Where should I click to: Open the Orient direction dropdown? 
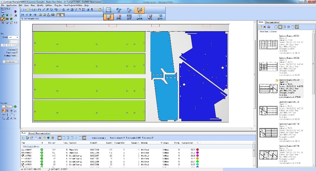click(17, 37)
